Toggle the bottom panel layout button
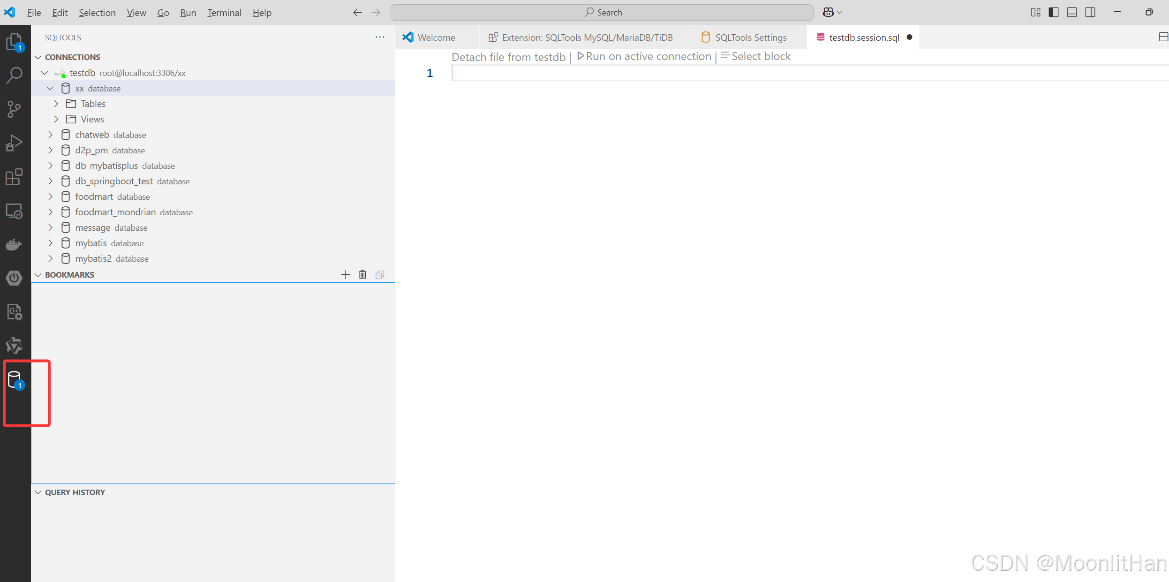 [1072, 13]
